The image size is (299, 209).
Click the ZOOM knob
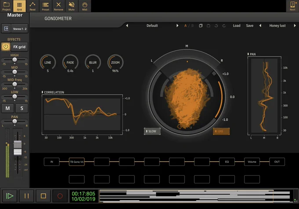(115, 62)
